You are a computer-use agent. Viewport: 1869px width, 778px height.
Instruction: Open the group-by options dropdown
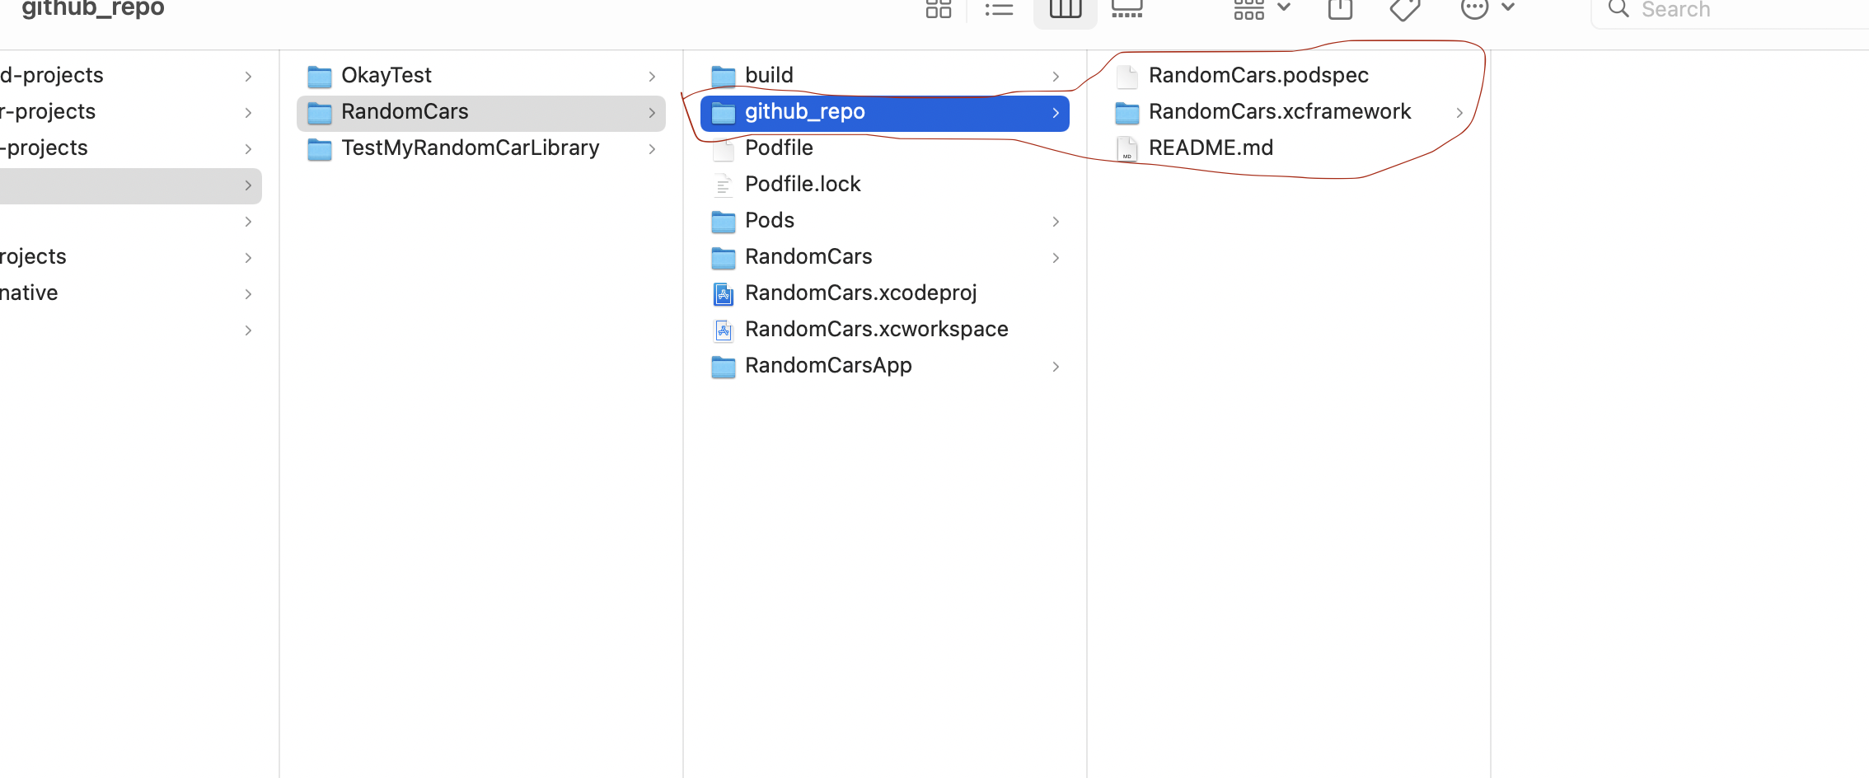point(1262,9)
